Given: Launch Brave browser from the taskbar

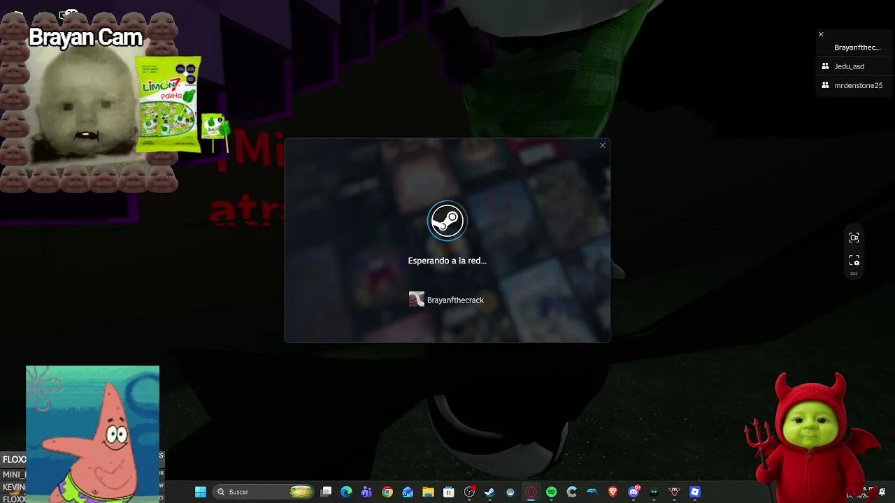Looking at the screenshot, I should tap(613, 492).
